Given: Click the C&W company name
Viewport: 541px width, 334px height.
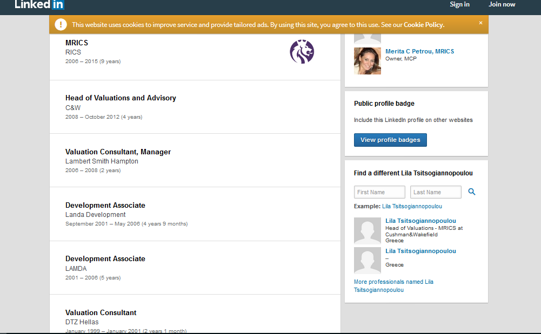Looking at the screenshot, I should coord(73,108).
